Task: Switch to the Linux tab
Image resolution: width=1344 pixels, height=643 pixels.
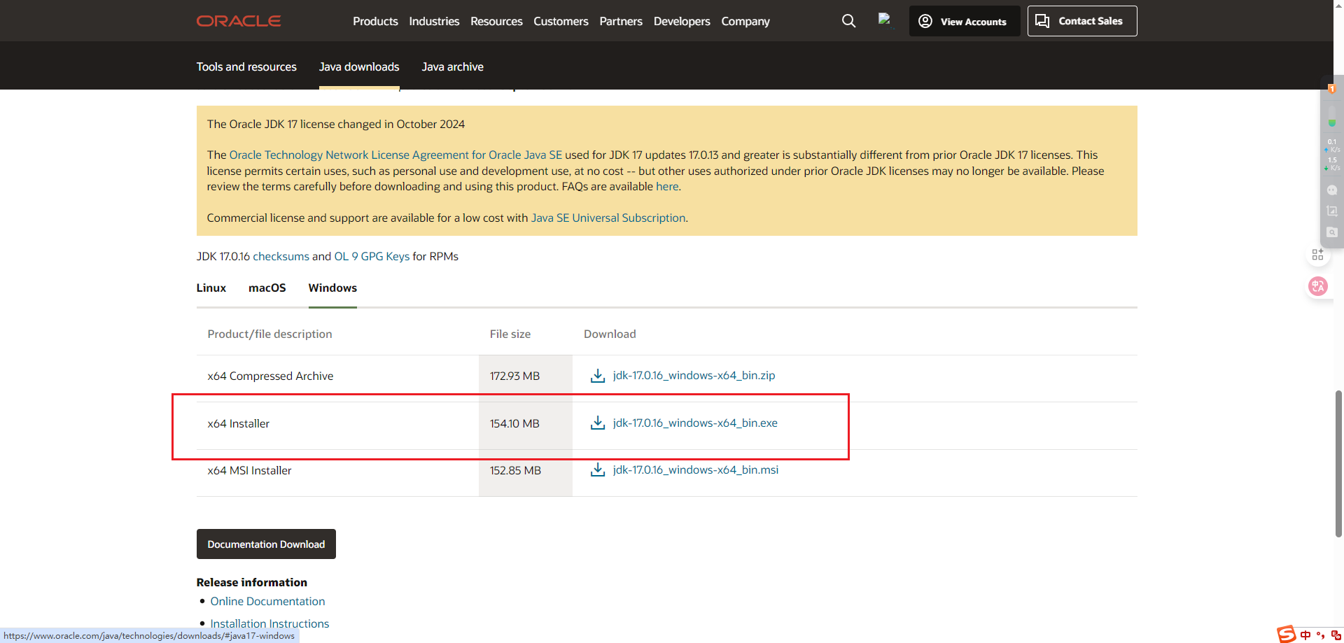Action: (x=211, y=288)
